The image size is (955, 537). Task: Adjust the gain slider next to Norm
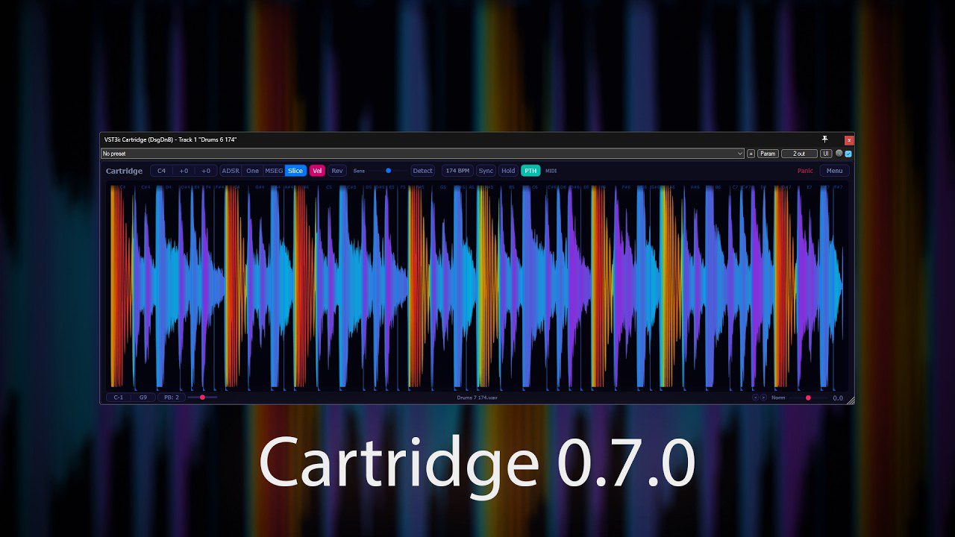point(808,398)
